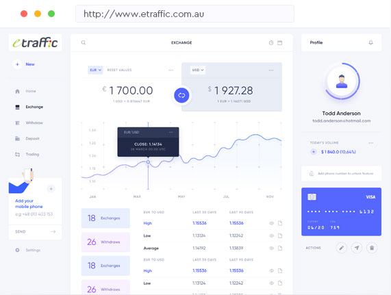Viewport: 391px width, 295px height.
Task: Open the calendar icon beside Exchange title
Action: (x=280, y=43)
